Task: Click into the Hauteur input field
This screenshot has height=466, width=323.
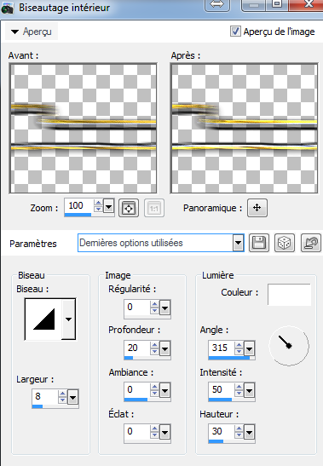Action: click(x=222, y=431)
